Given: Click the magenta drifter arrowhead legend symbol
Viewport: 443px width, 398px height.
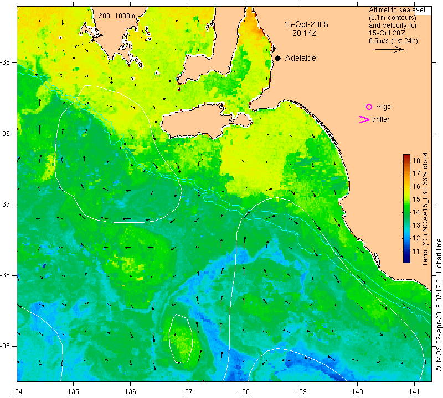Looking at the screenshot, I should point(364,119).
